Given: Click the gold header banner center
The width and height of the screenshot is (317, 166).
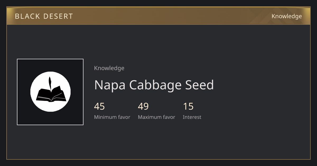Looking at the screenshot, I should 158,16.
